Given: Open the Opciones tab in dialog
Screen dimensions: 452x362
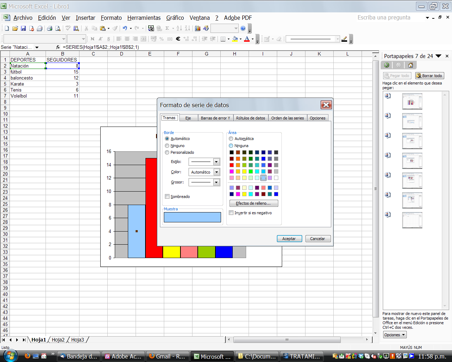Looking at the screenshot, I should [318, 118].
